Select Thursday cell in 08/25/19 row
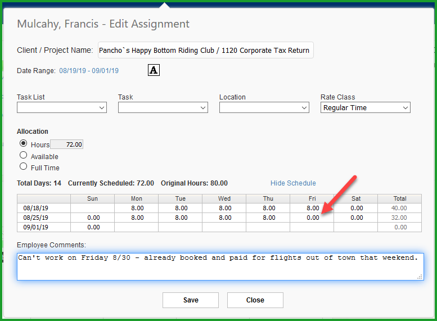This screenshot has height=321, width=437. 268,218
